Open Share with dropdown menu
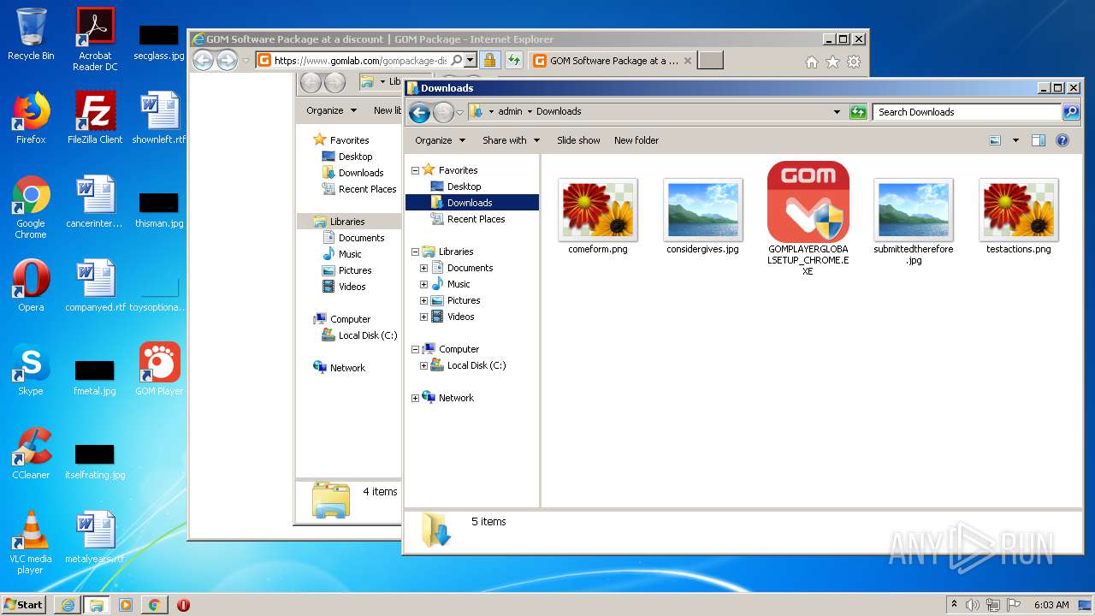The height and width of the screenshot is (616, 1095). click(x=511, y=140)
